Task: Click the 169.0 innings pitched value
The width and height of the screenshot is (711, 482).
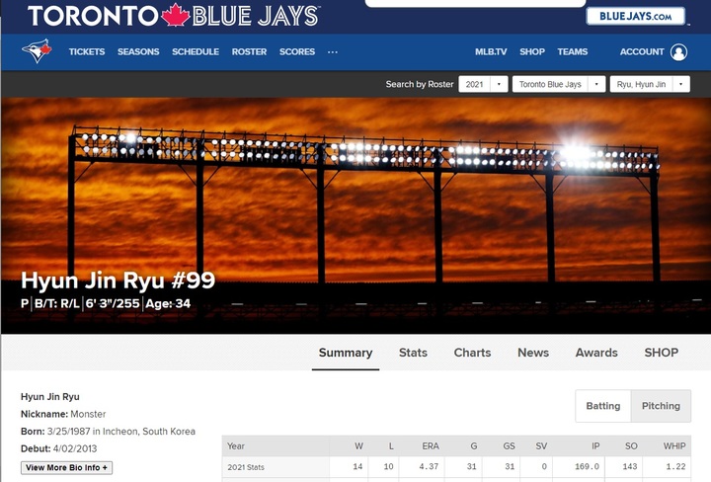Action: tap(587, 466)
